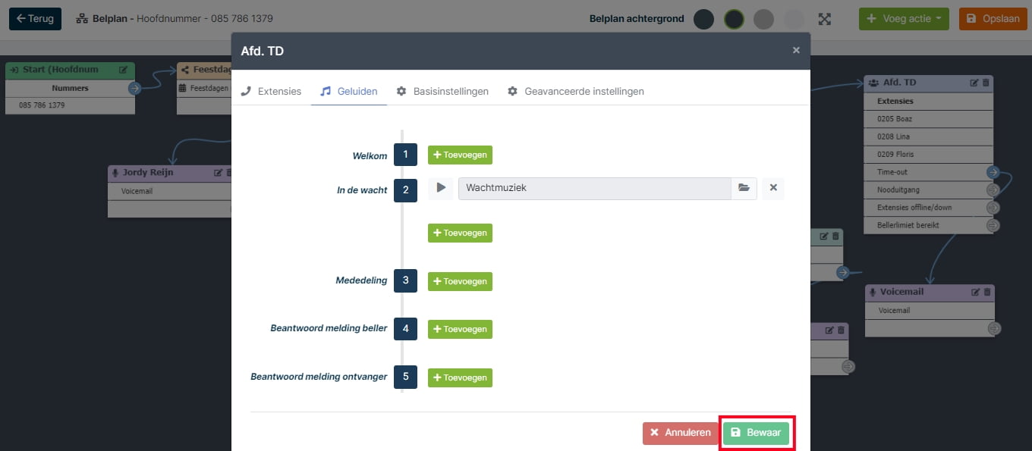This screenshot has height=451, width=1032.
Task: Cancel the dialog with Annuleren
Action: pyautogui.click(x=680, y=433)
